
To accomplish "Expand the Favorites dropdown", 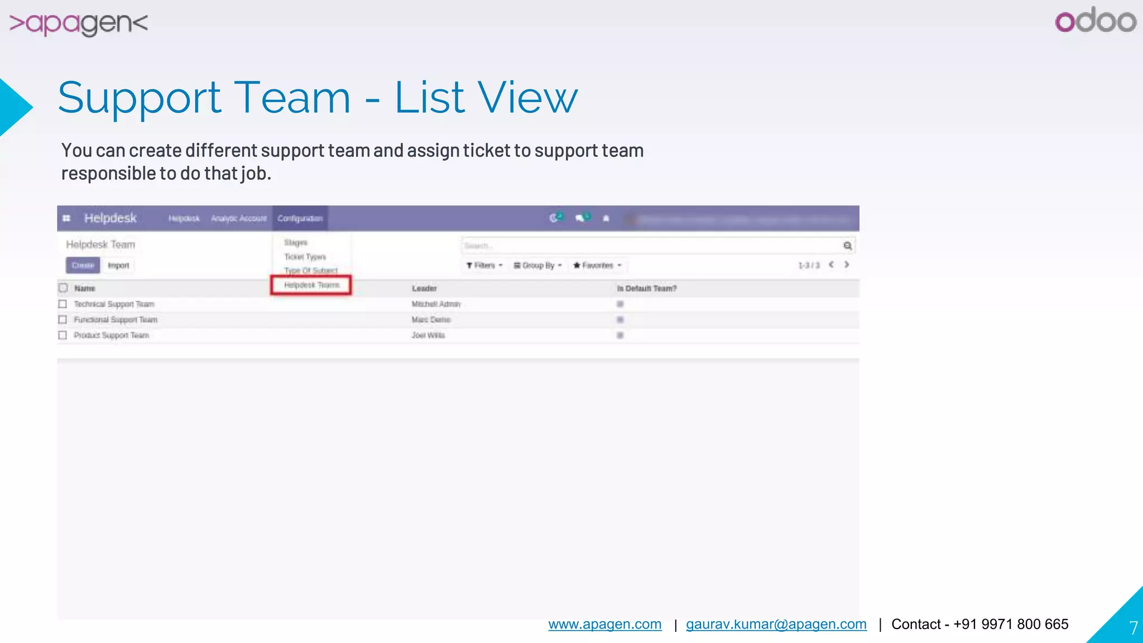I will click(597, 266).
